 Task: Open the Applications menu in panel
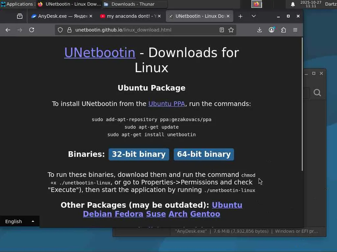click(x=18, y=4)
